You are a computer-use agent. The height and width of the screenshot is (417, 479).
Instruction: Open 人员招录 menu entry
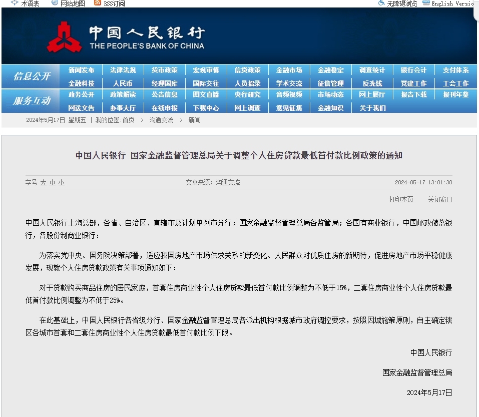[247, 83]
